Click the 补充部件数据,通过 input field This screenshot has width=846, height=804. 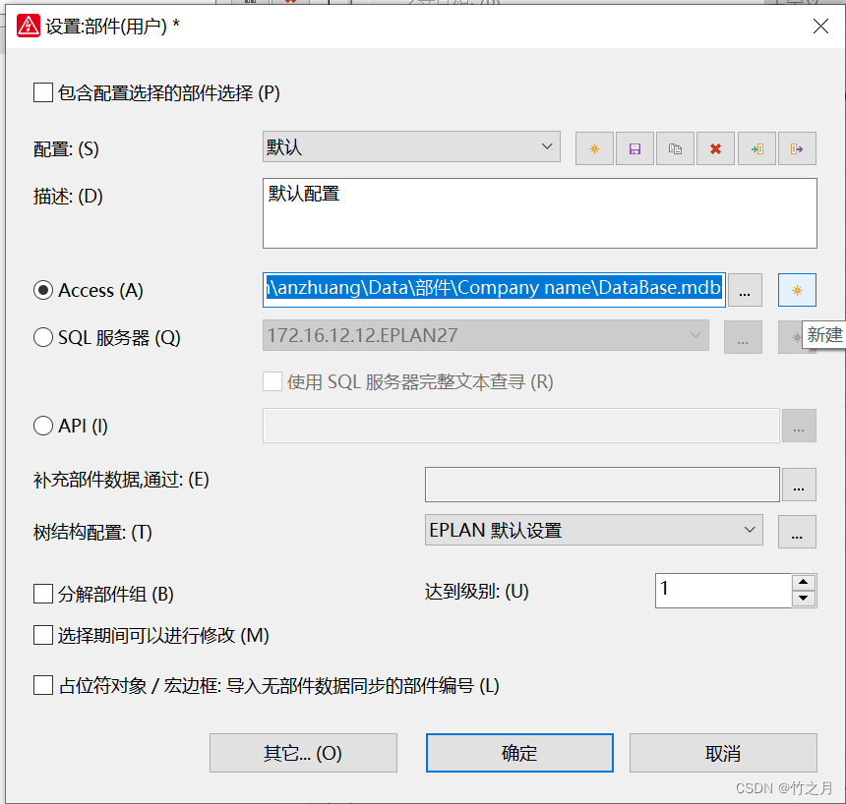[x=602, y=485]
